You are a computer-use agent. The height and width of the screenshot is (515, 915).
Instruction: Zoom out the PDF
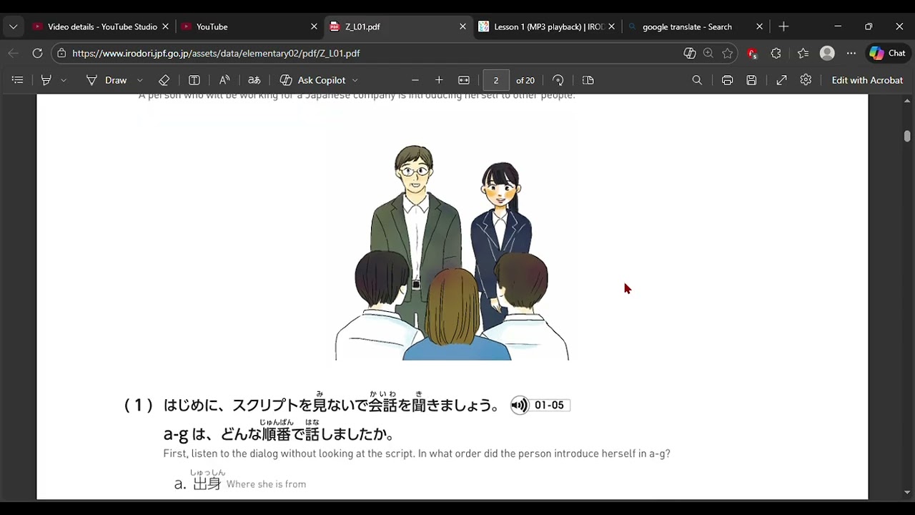click(415, 80)
